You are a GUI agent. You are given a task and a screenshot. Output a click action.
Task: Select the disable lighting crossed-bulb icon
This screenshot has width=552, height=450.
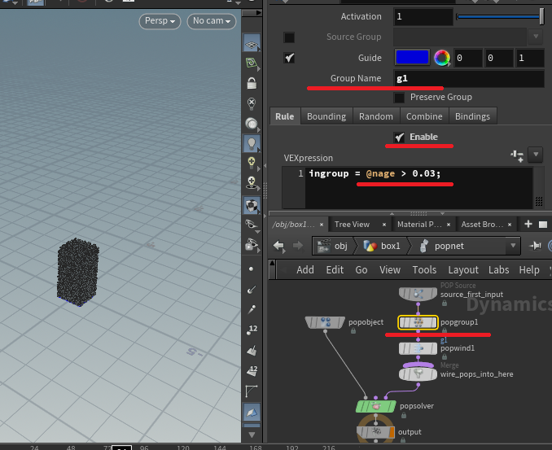(x=252, y=103)
